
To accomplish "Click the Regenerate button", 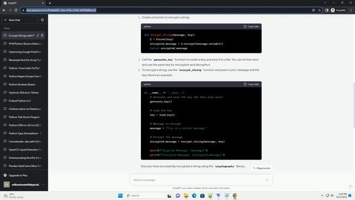I will pos(261,168).
